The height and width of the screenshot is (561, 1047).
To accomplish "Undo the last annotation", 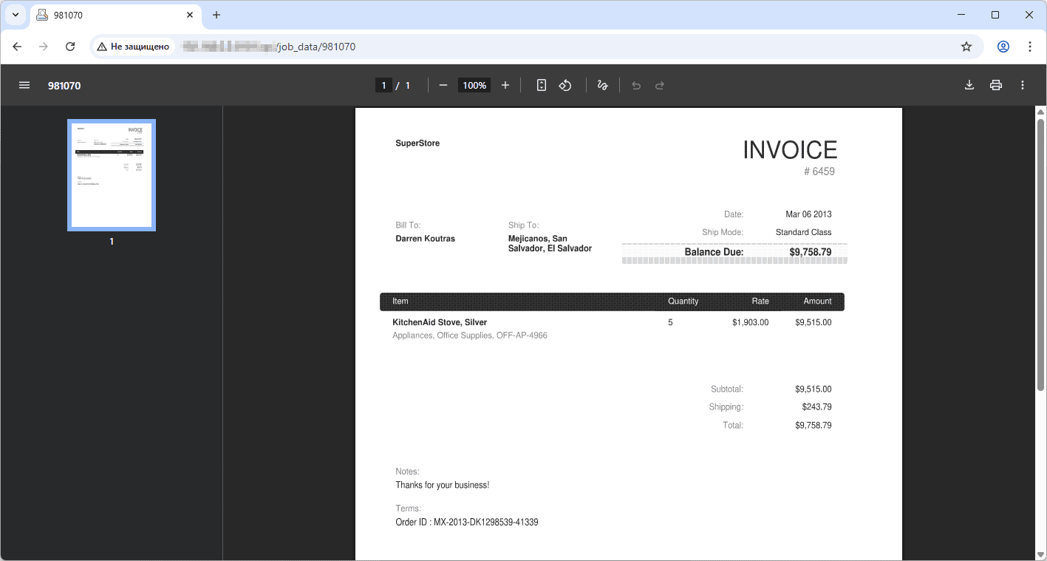I will tap(635, 85).
